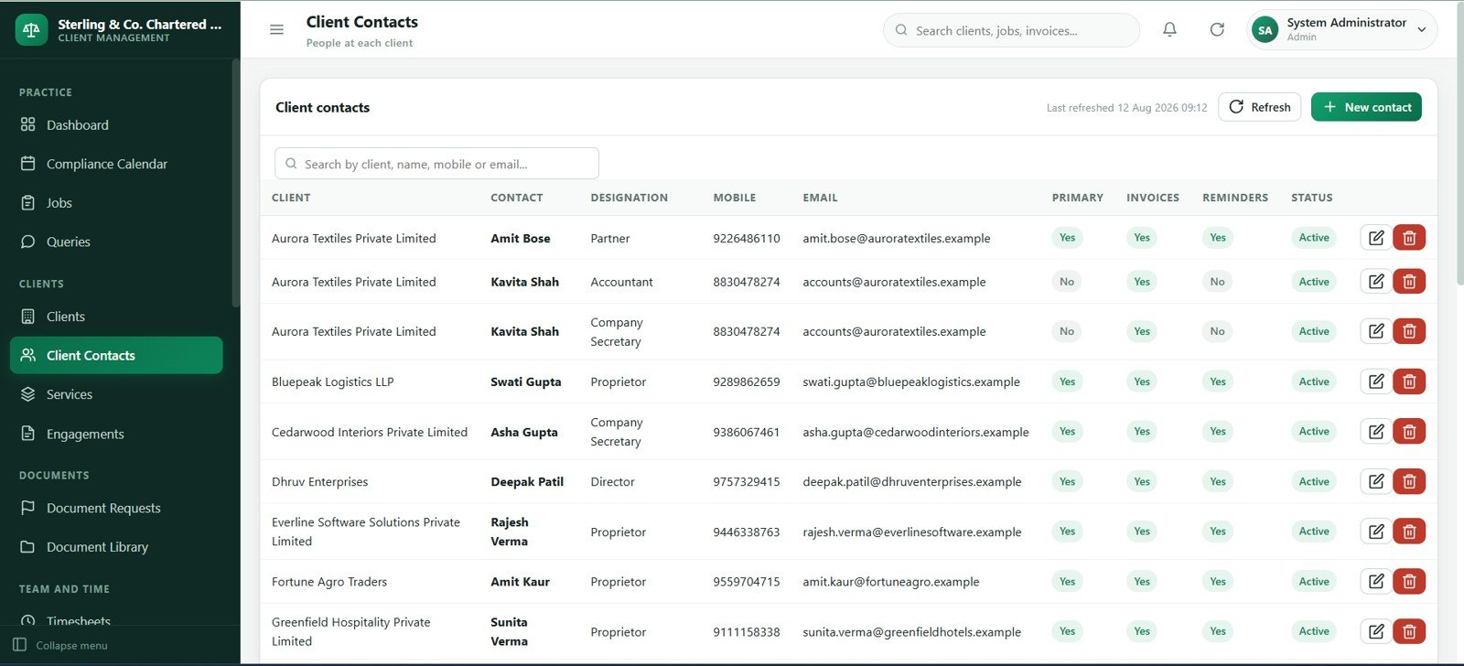Create a New contact

(x=1366, y=107)
